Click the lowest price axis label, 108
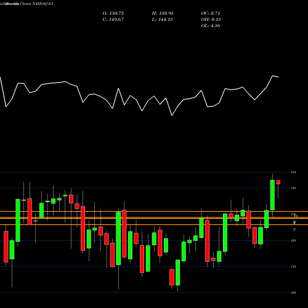The height and width of the screenshot is (308, 308). coord(293,293)
